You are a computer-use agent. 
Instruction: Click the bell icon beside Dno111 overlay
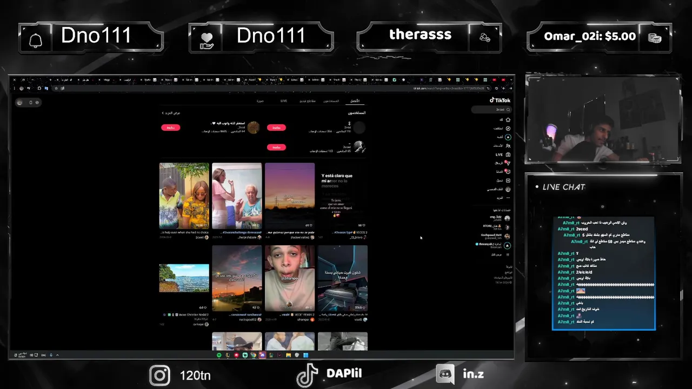[36, 41]
